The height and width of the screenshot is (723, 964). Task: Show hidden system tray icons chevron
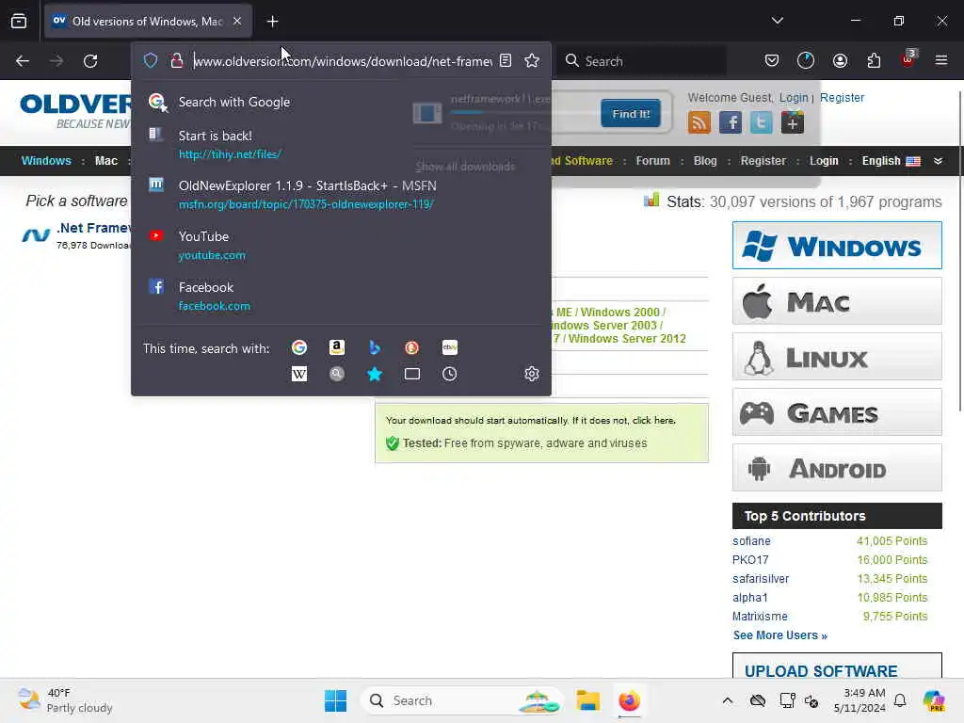(x=728, y=700)
